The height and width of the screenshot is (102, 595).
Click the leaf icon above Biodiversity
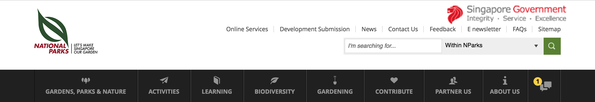point(274,80)
